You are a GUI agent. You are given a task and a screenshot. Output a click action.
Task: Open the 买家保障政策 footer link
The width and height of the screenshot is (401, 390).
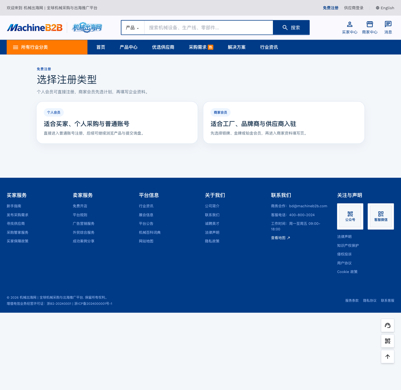click(x=18, y=241)
